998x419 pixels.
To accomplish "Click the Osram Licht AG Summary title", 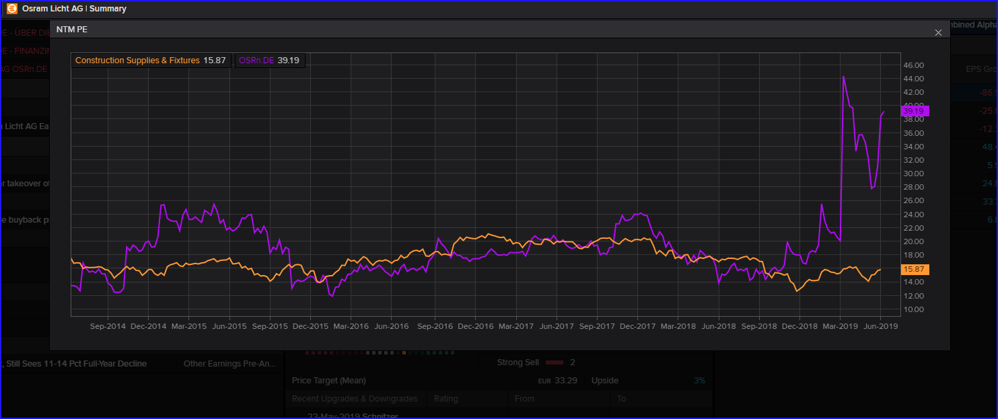I will pyautogui.click(x=75, y=9).
